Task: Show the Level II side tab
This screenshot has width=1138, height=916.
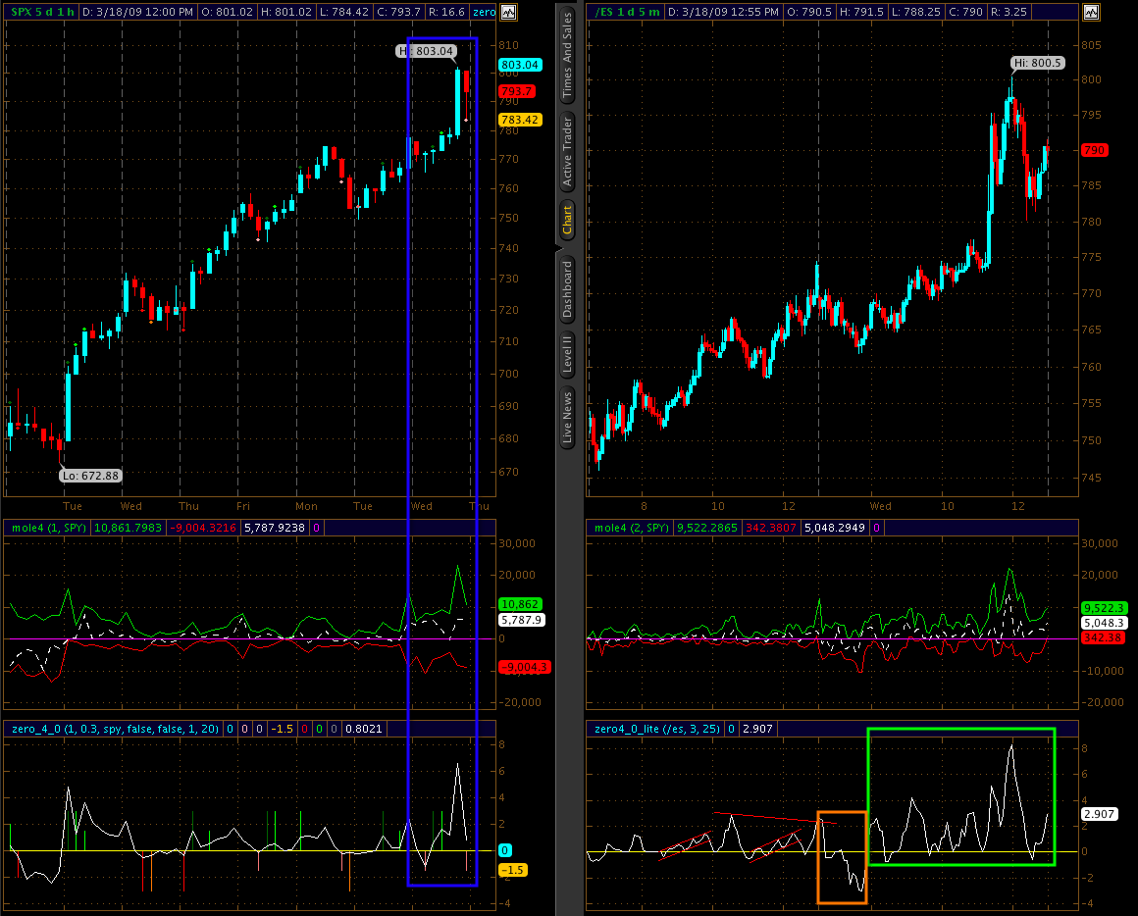Action: pyautogui.click(x=566, y=354)
